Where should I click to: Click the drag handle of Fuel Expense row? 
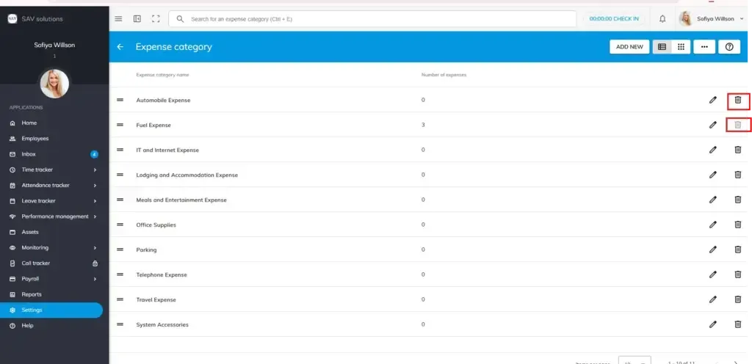120,125
